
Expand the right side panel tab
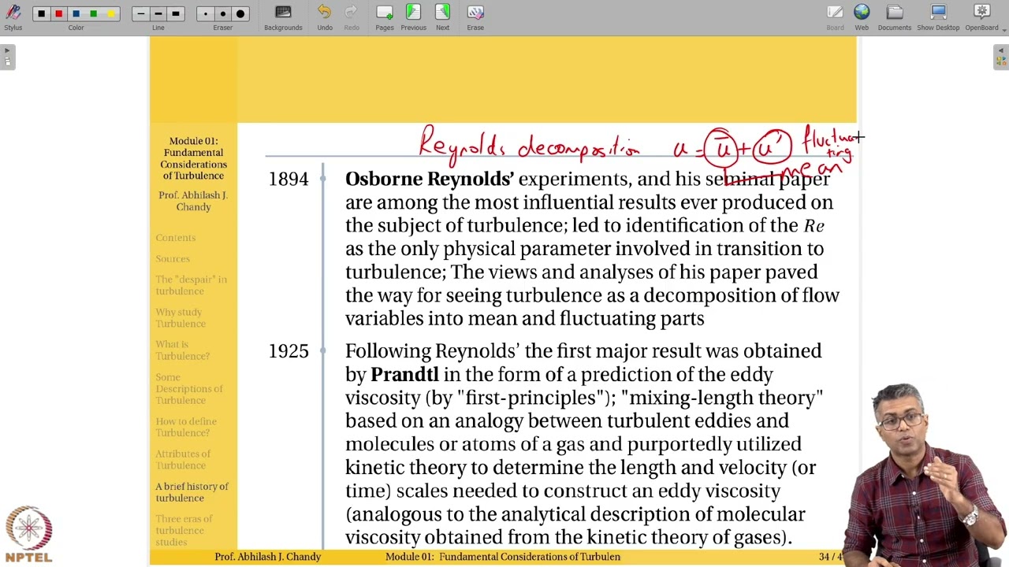click(x=1001, y=57)
